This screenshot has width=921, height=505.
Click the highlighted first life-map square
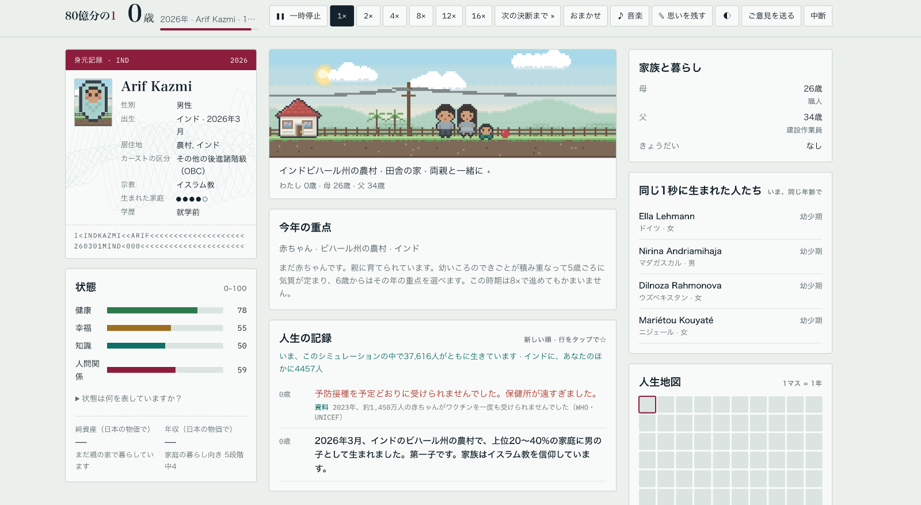point(647,404)
